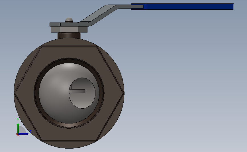247x152 pixels.
Task: Click the domed stem cap on top
Action: [69, 20]
